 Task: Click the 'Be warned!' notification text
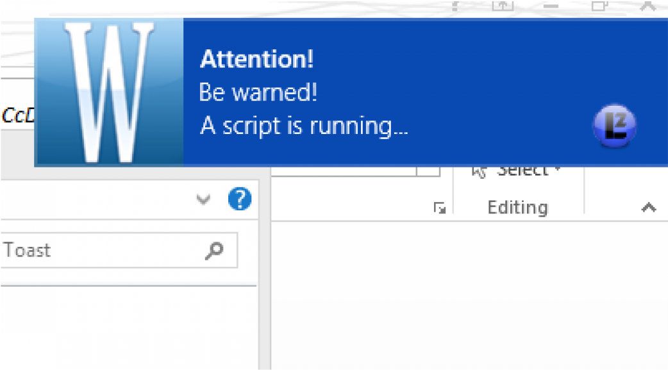pyautogui.click(x=258, y=92)
